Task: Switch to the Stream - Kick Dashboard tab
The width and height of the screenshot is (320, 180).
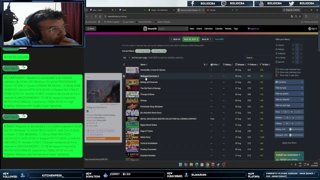Action: tap(161, 10)
